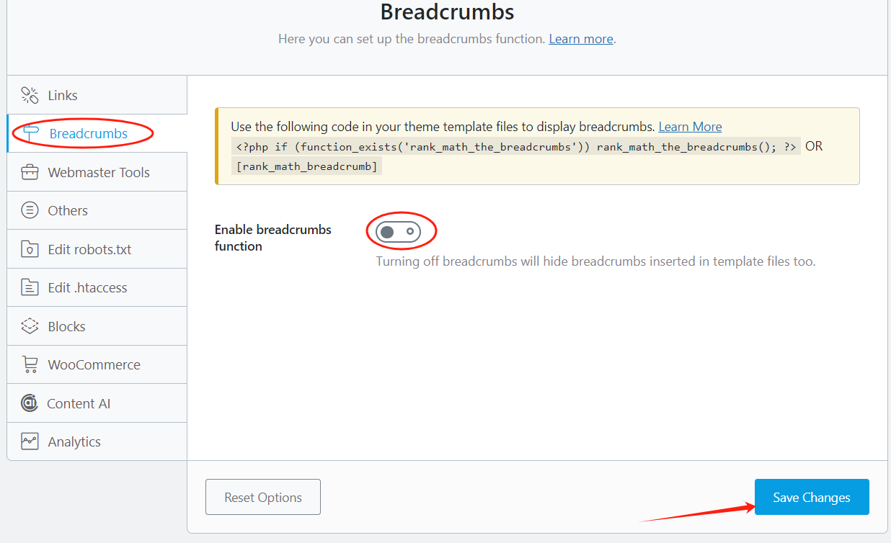Click the Content AI icon
The image size is (891, 543).
coord(30,403)
